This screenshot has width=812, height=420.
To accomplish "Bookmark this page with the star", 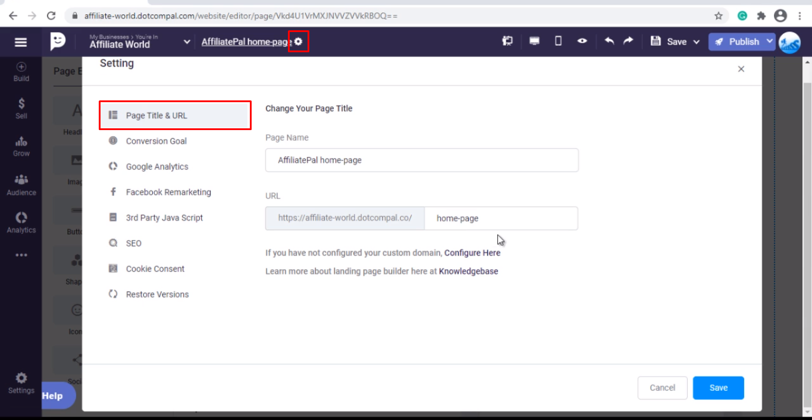I will pos(719,16).
